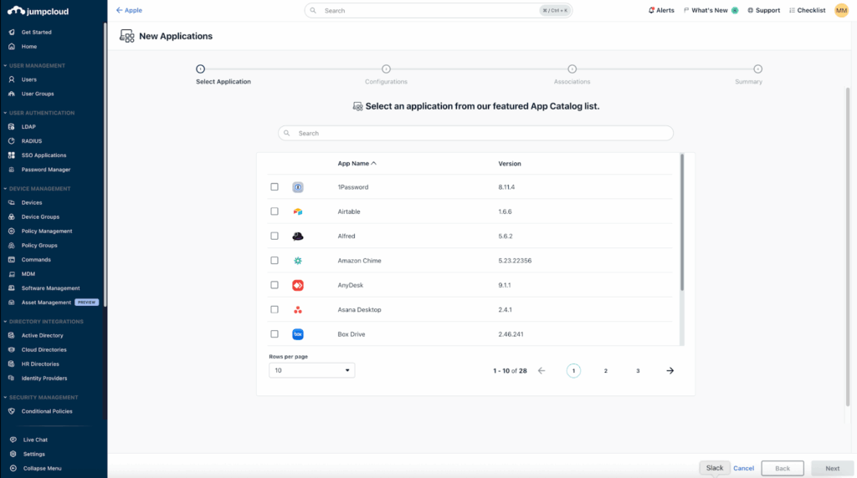
Task: Click the AnyDesk app icon
Action: point(297,285)
